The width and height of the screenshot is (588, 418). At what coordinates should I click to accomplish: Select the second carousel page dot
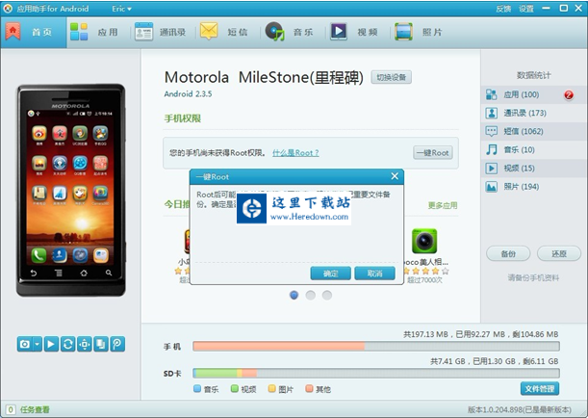pyautogui.click(x=311, y=296)
